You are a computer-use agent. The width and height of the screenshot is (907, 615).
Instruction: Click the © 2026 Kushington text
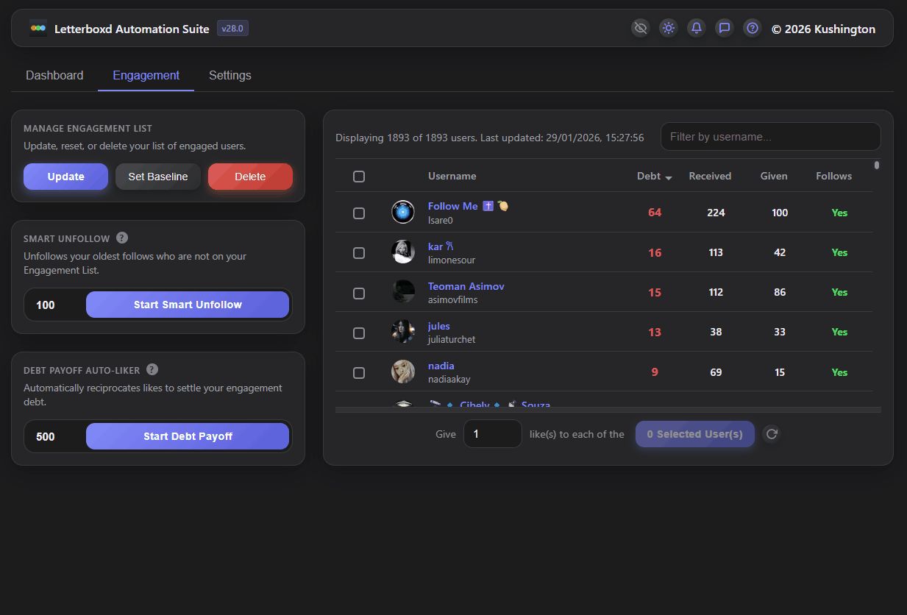coord(823,29)
